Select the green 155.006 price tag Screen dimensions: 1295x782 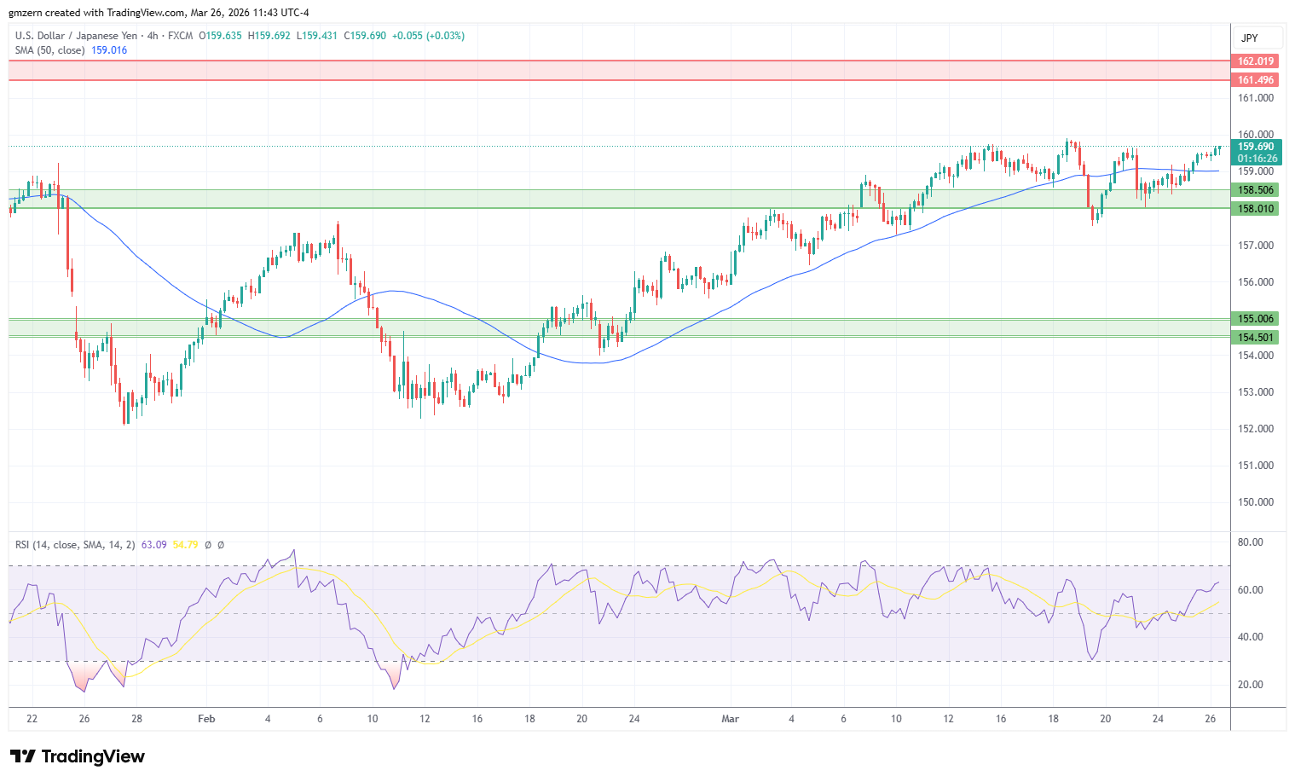(x=1256, y=319)
